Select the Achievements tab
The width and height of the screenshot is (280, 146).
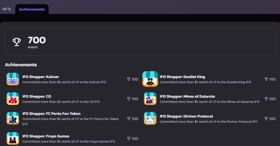(32, 9)
